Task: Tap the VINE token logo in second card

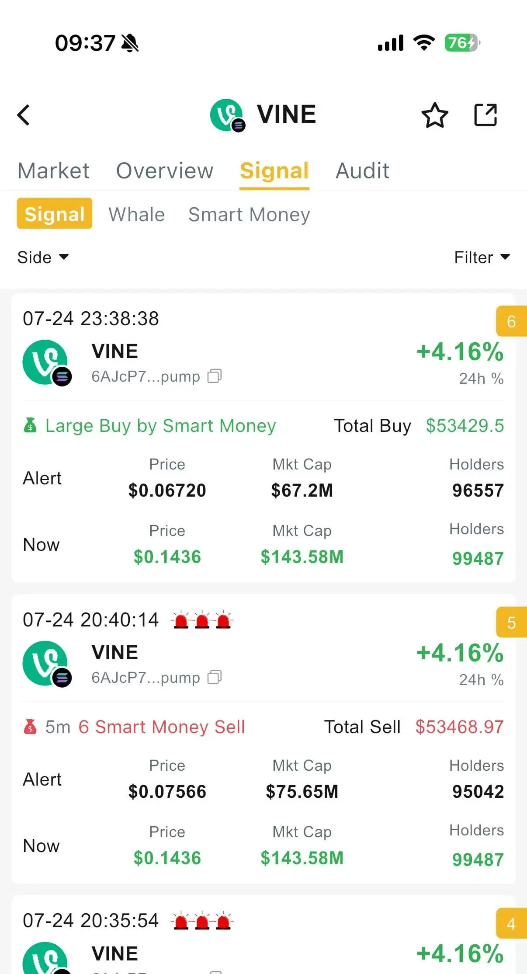Action: point(47,664)
